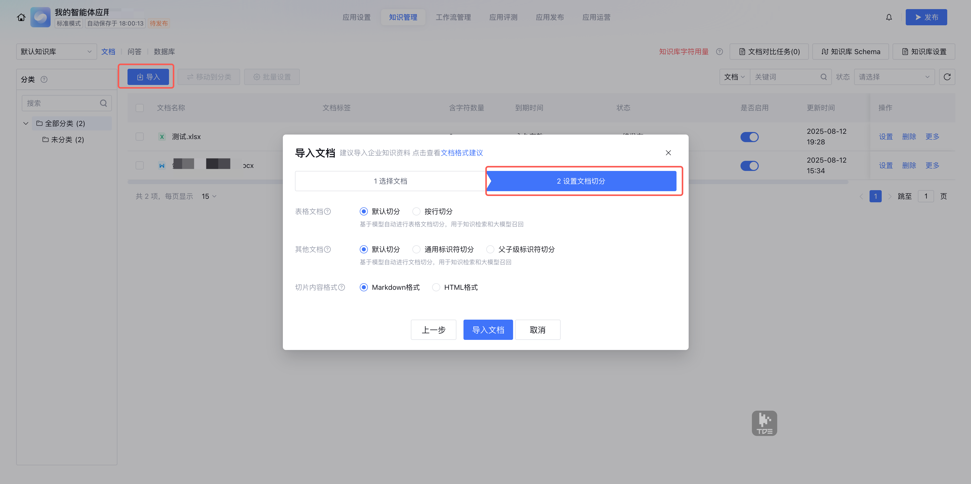Collapse the 全部分类 tree node
The height and width of the screenshot is (484, 971).
26,123
